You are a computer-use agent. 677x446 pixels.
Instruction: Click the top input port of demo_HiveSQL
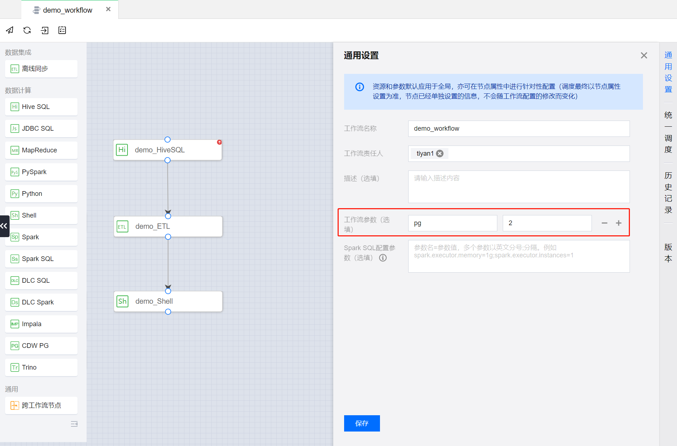click(x=167, y=140)
